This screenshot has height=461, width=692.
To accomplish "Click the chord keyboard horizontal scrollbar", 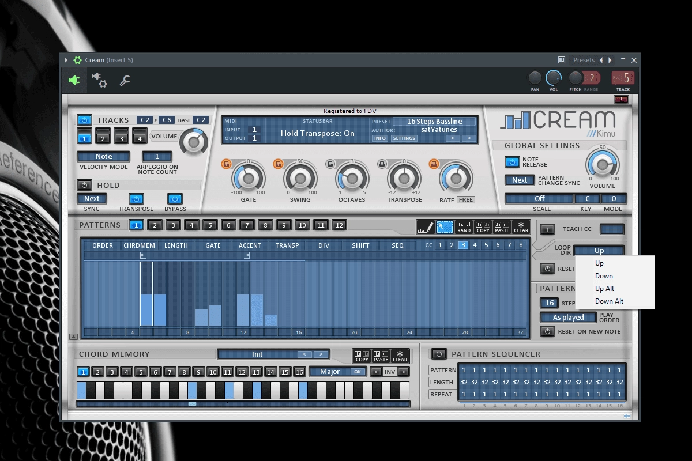I will click(x=243, y=404).
